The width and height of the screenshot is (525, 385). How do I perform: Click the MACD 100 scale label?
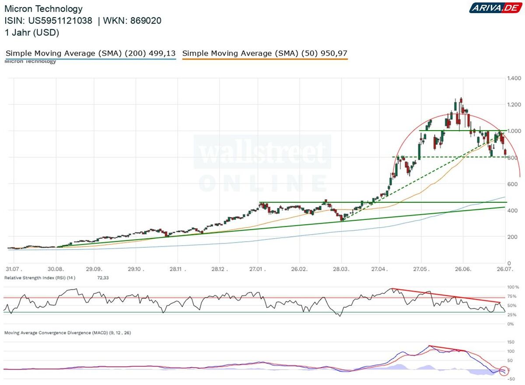(511, 351)
